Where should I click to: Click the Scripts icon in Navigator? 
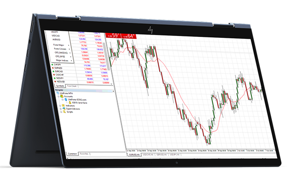(x=65, y=112)
